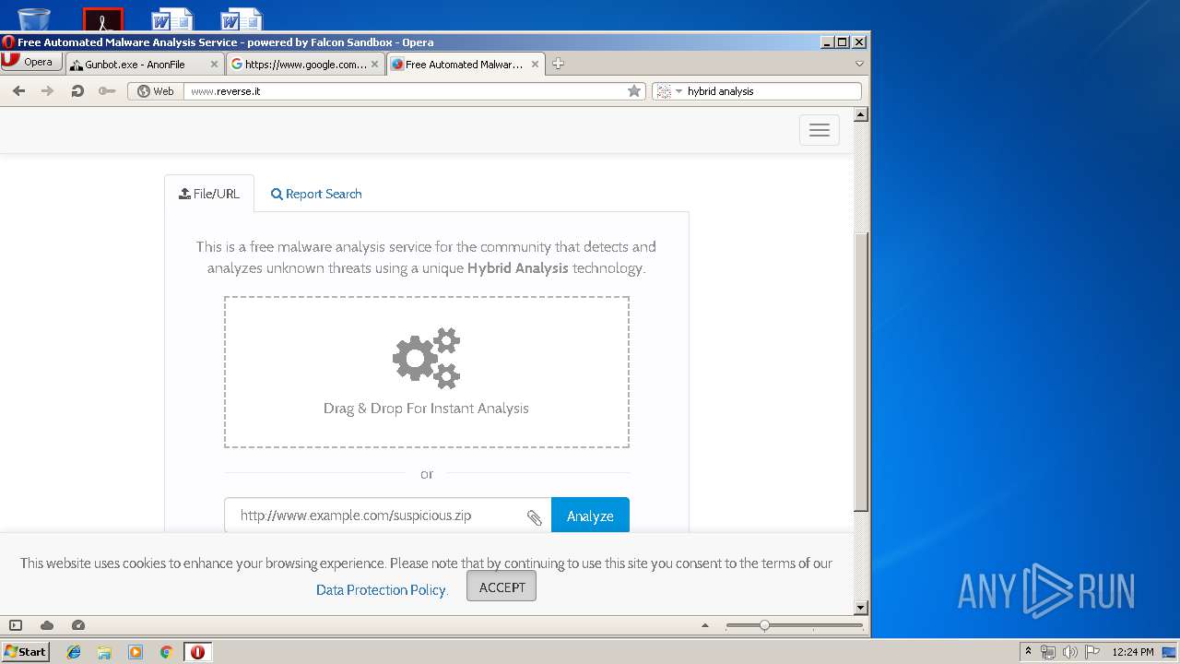Focus the hybrid analysis search field
This screenshot has width=1180, height=664.
[x=773, y=91]
